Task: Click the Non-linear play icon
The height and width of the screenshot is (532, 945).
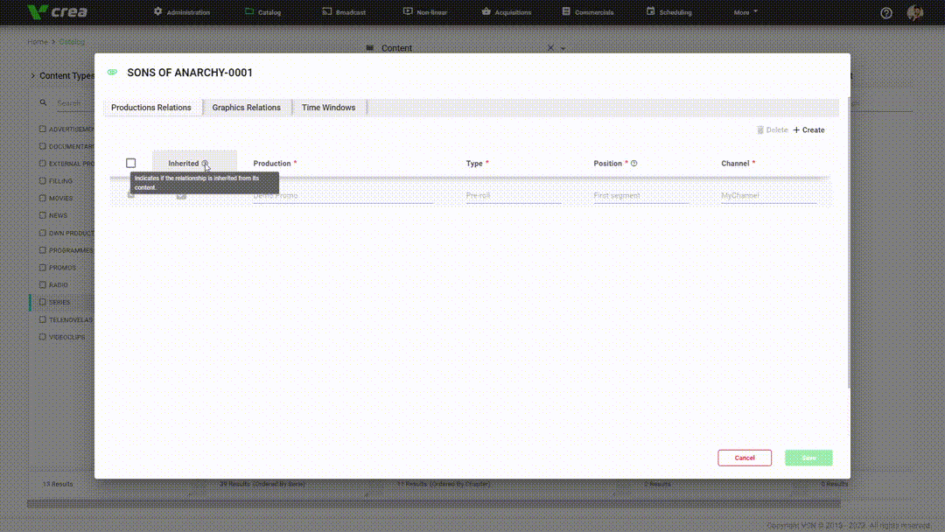Action: click(x=408, y=11)
